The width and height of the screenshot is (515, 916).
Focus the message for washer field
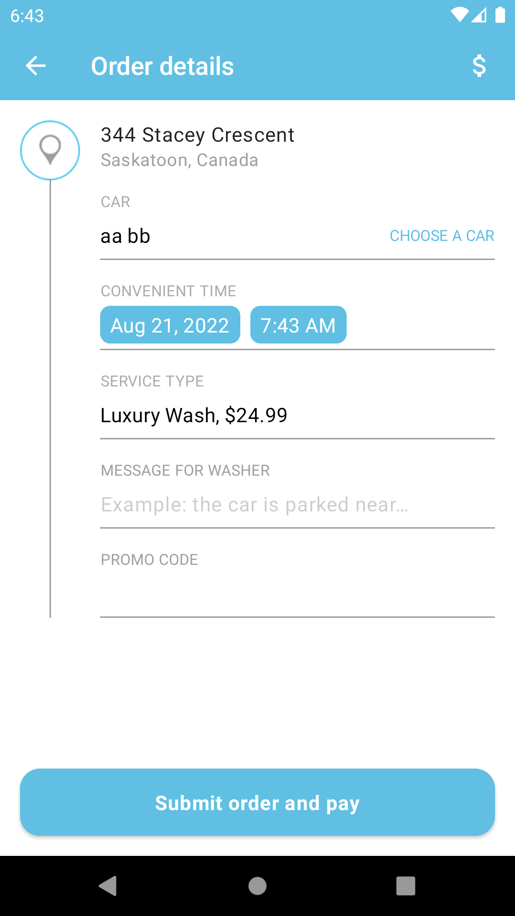[x=298, y=505]
